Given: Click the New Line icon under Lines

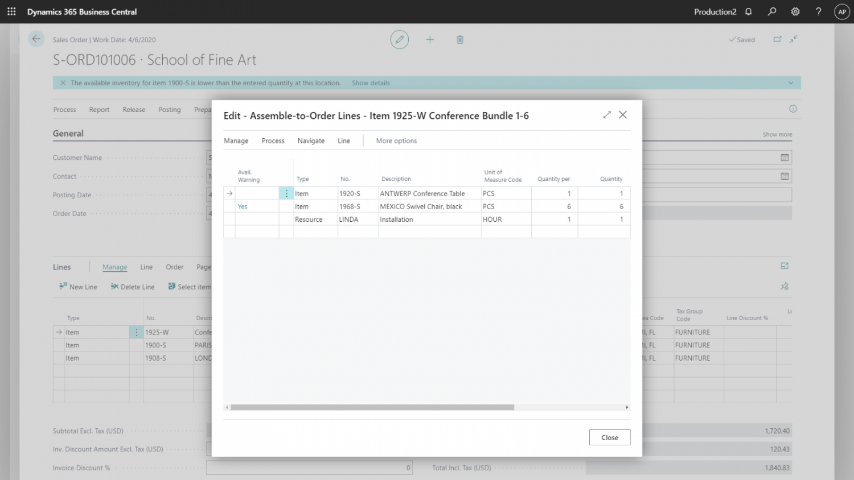Looking at the screenshot, I should coord(64,287).
